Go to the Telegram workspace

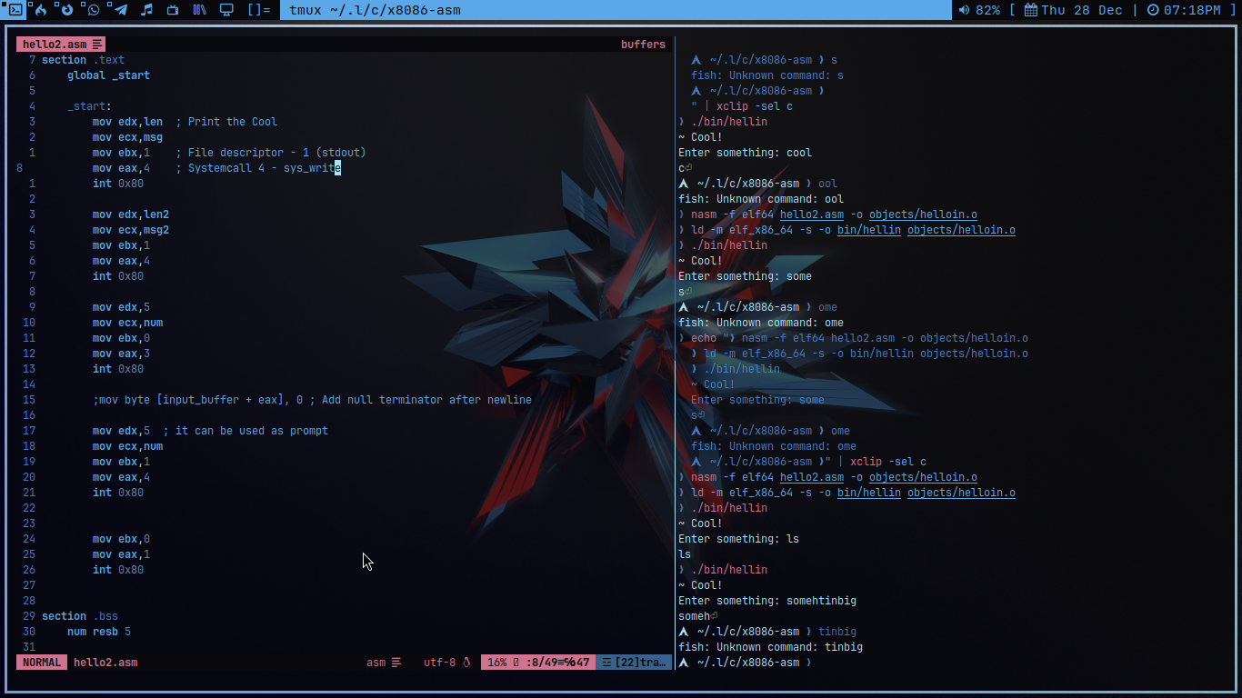(x=120, y=10)
